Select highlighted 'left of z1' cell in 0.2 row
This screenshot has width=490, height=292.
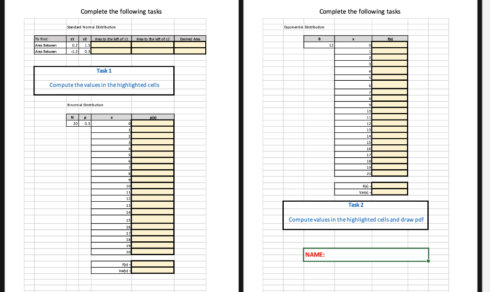(111, 45)
